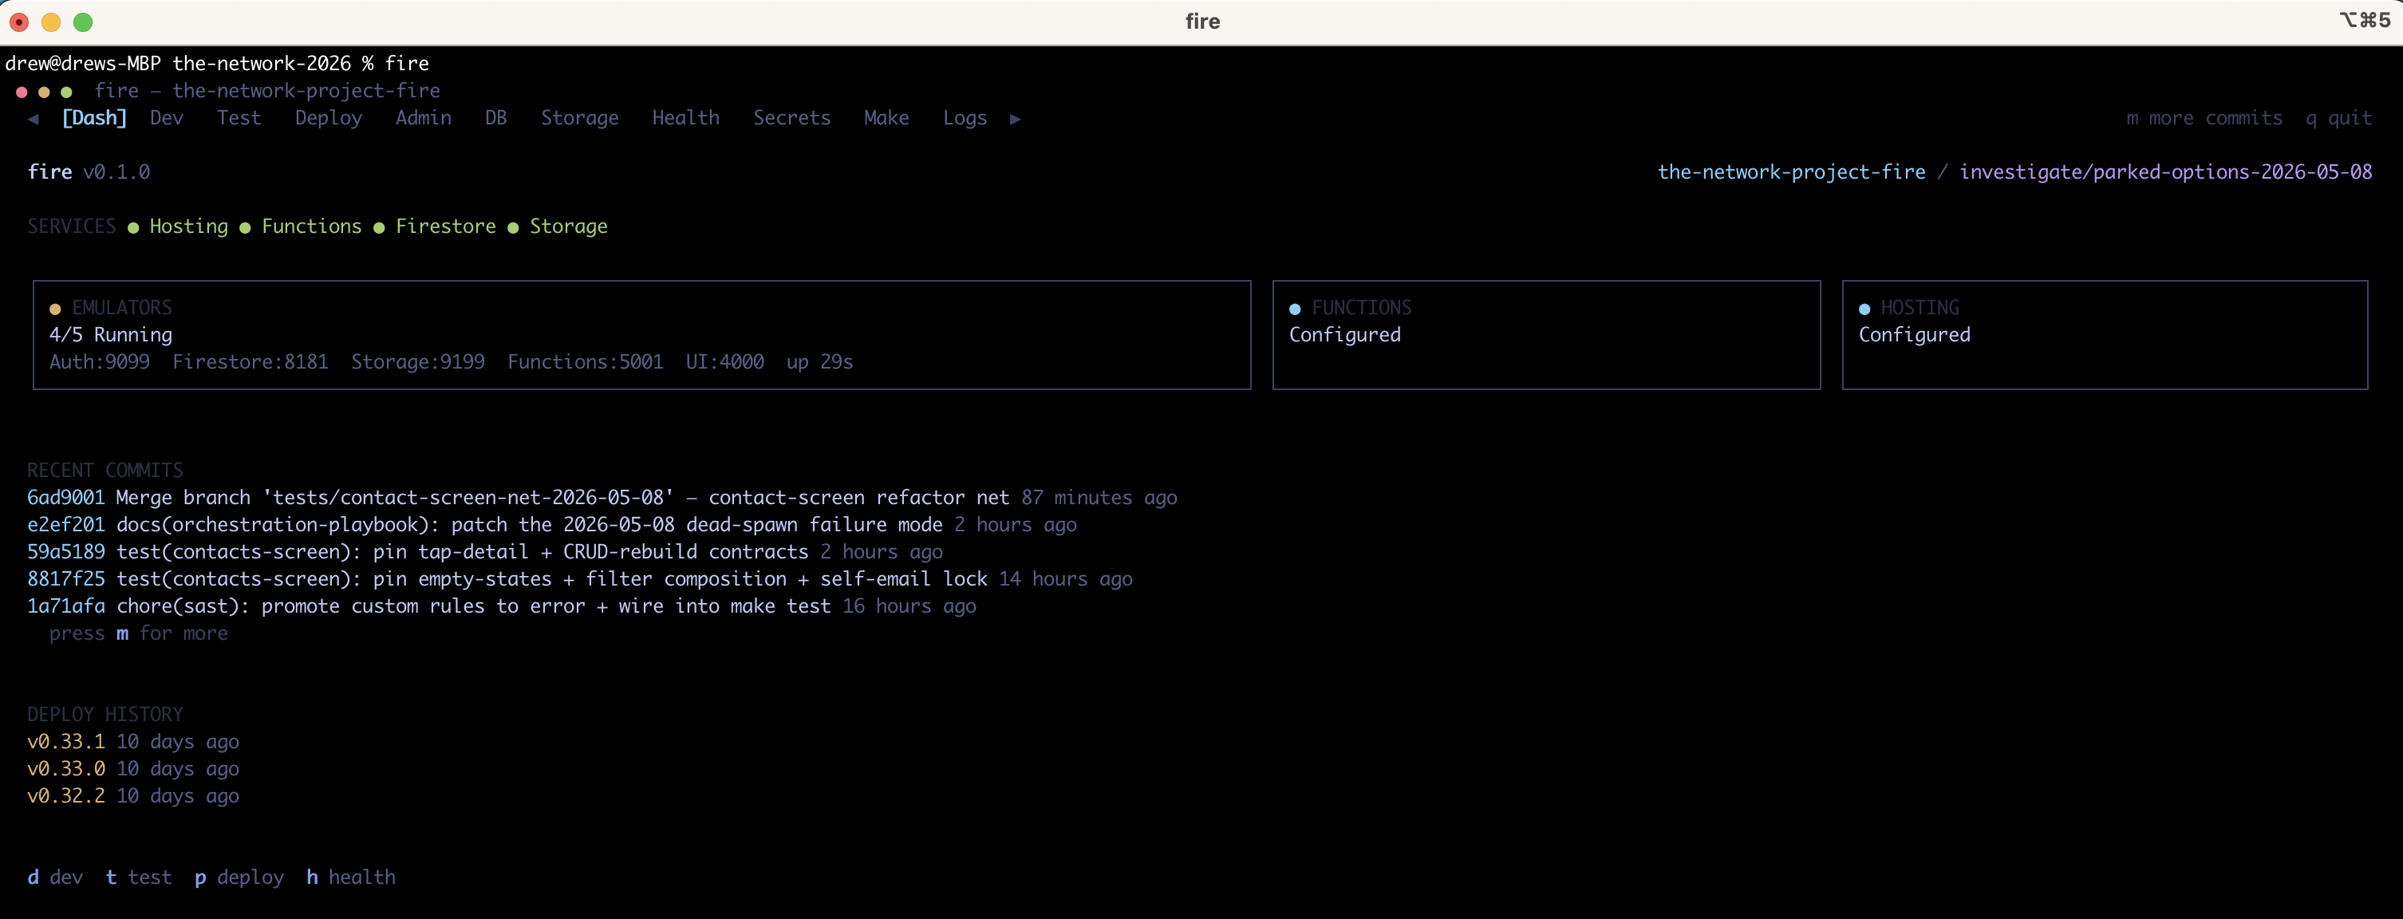Click the 'h health' shortcut

point(351,877)
